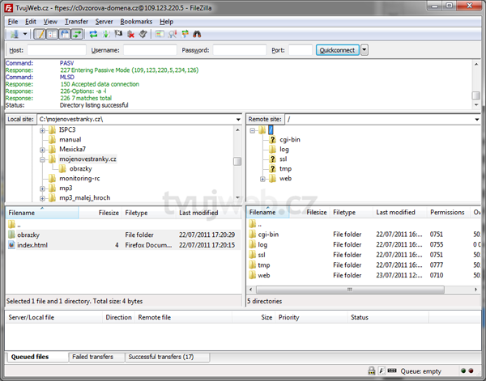The width and height of the screenshot is (486, 381).
Task: Toggle synchronized browsing
Action: pyautogui.click(x=185, y=34)
